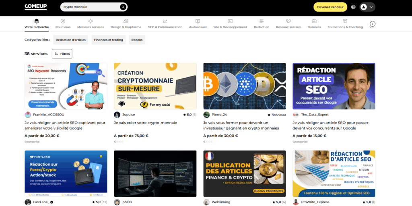Click the Audiovisuel play screen icon
The width and height of the screenshot is (412, 206).
(198, 21)
